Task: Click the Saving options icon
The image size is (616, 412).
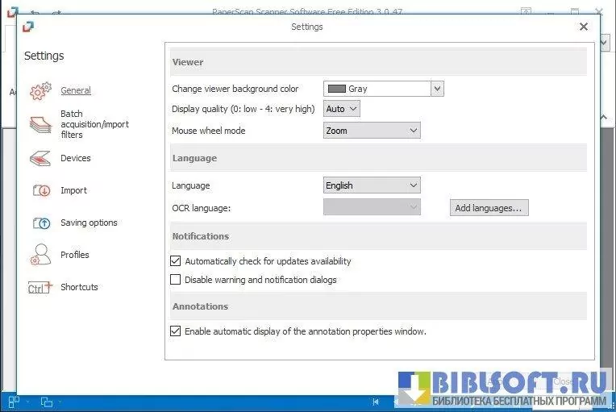Action: click(x=40, y=223)
